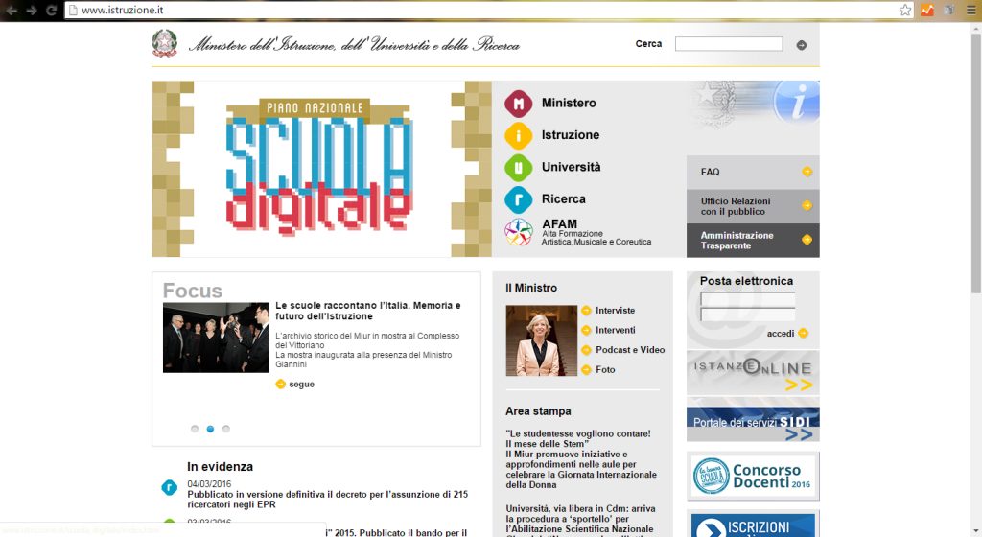
Task: Click the green Università U icon
Action: pos(519,168)
